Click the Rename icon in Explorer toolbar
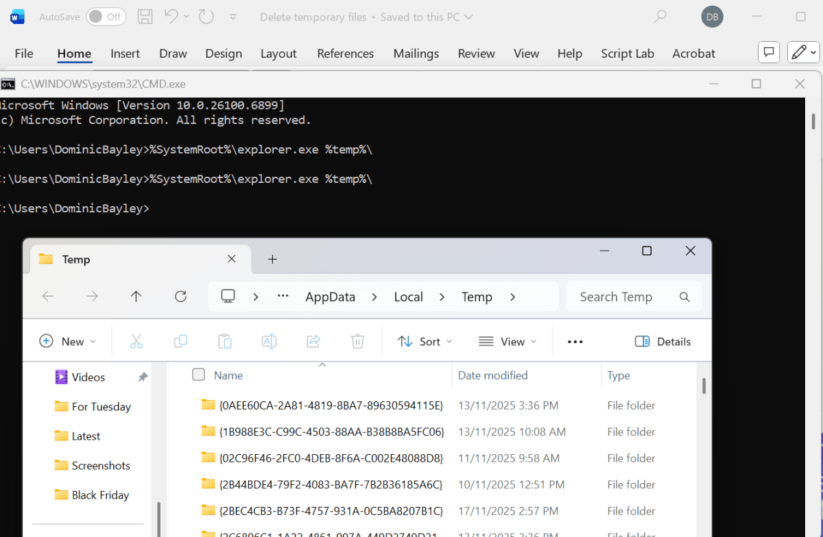 pyautogui.click(x=269, y=341)
